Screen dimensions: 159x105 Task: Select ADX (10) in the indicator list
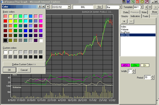pyautogui.click(x=138, y=35)
